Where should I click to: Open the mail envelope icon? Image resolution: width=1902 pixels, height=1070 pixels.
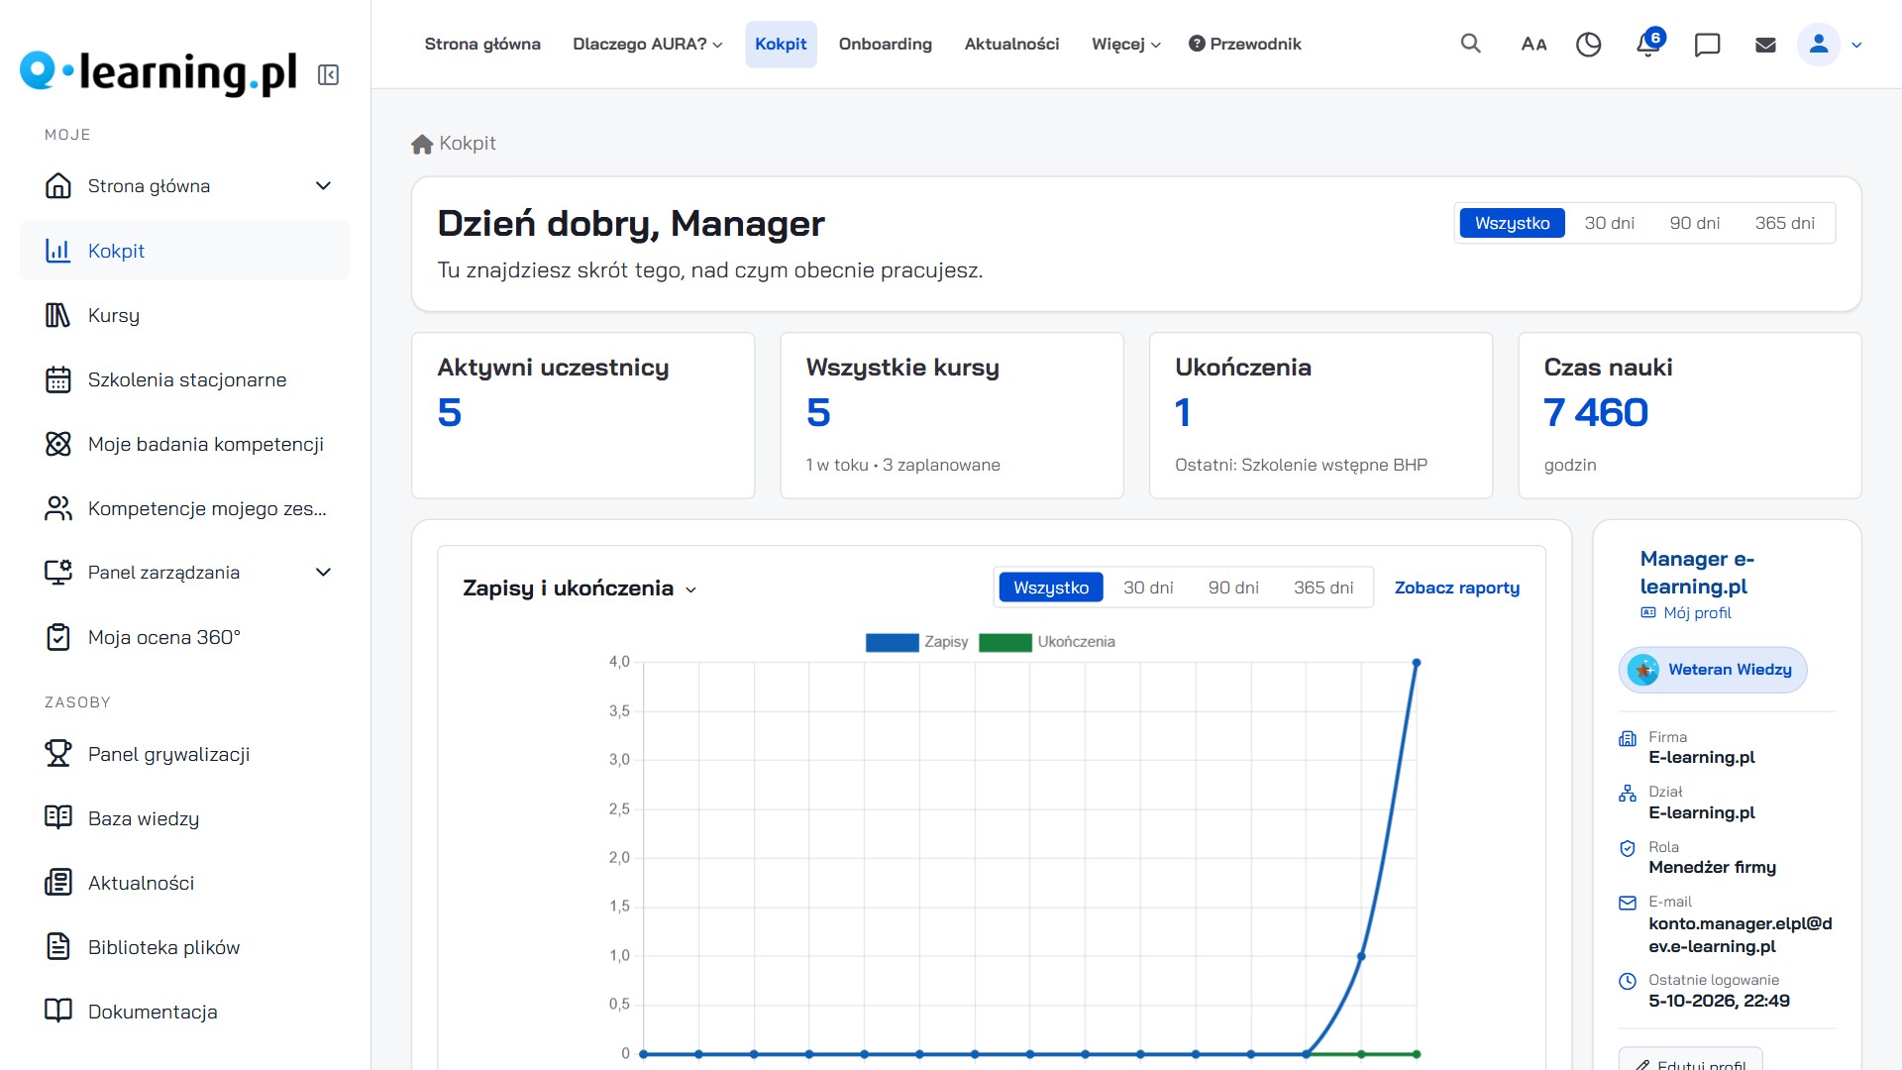pos(1765,45)
